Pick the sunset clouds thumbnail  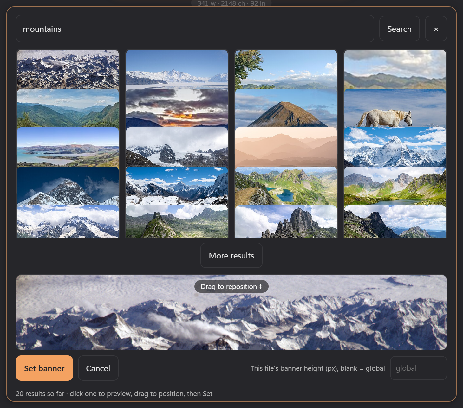click(177, 108)
